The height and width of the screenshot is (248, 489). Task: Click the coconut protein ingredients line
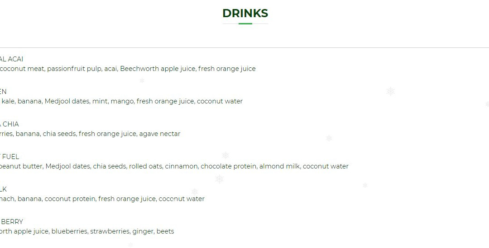point(102,199)
